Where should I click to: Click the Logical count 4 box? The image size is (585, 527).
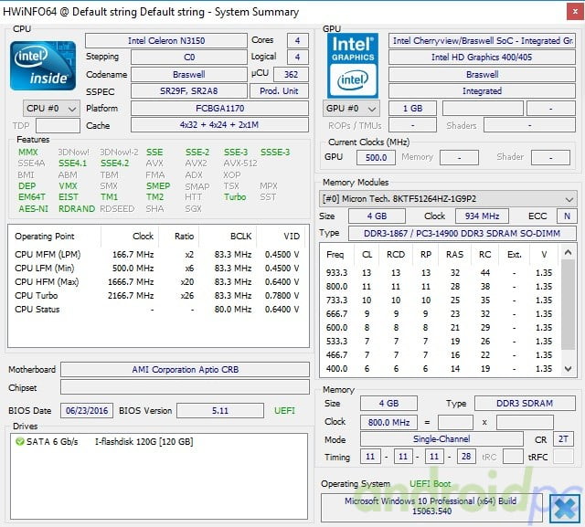pos(297,57)
